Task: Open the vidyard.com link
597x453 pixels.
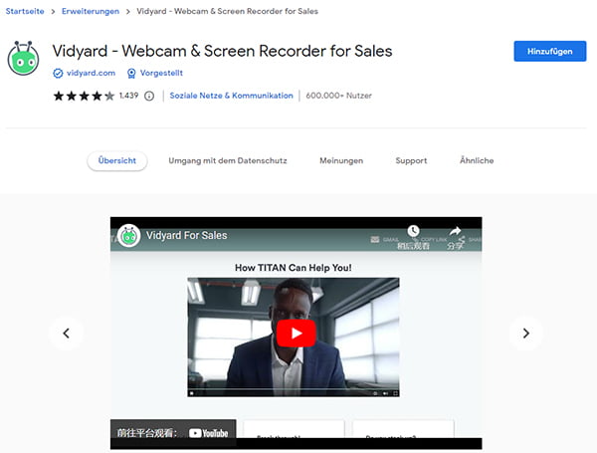Action: click(91, 73)
